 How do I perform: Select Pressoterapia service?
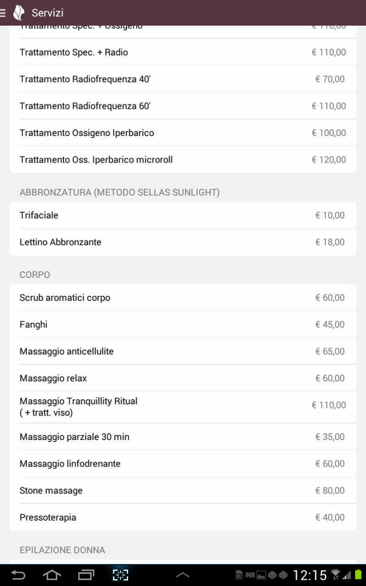(183, 518)
